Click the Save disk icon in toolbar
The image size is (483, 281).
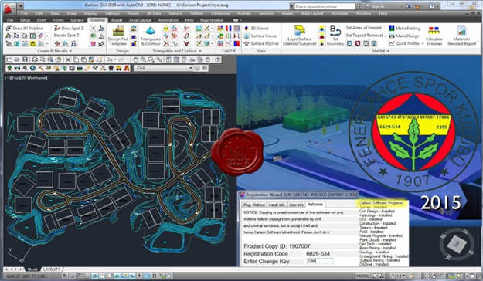(x=25, y=59)
